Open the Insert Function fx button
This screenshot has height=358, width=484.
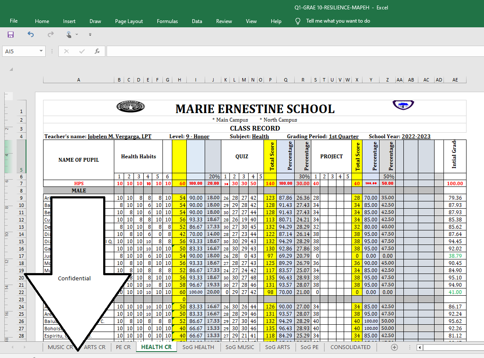pyautogui.click(x=97, y=51)
